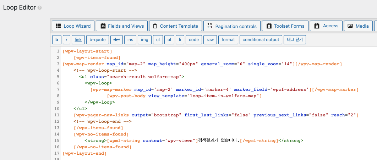Click the opening [wpv-no-items-found] line
Viewport: 377px width, 160px height.
click(x=101, y=134)
